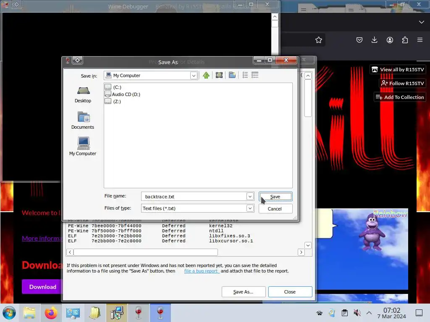
Task: Bookmark this page with the star icon
Action: coord(319,40)
